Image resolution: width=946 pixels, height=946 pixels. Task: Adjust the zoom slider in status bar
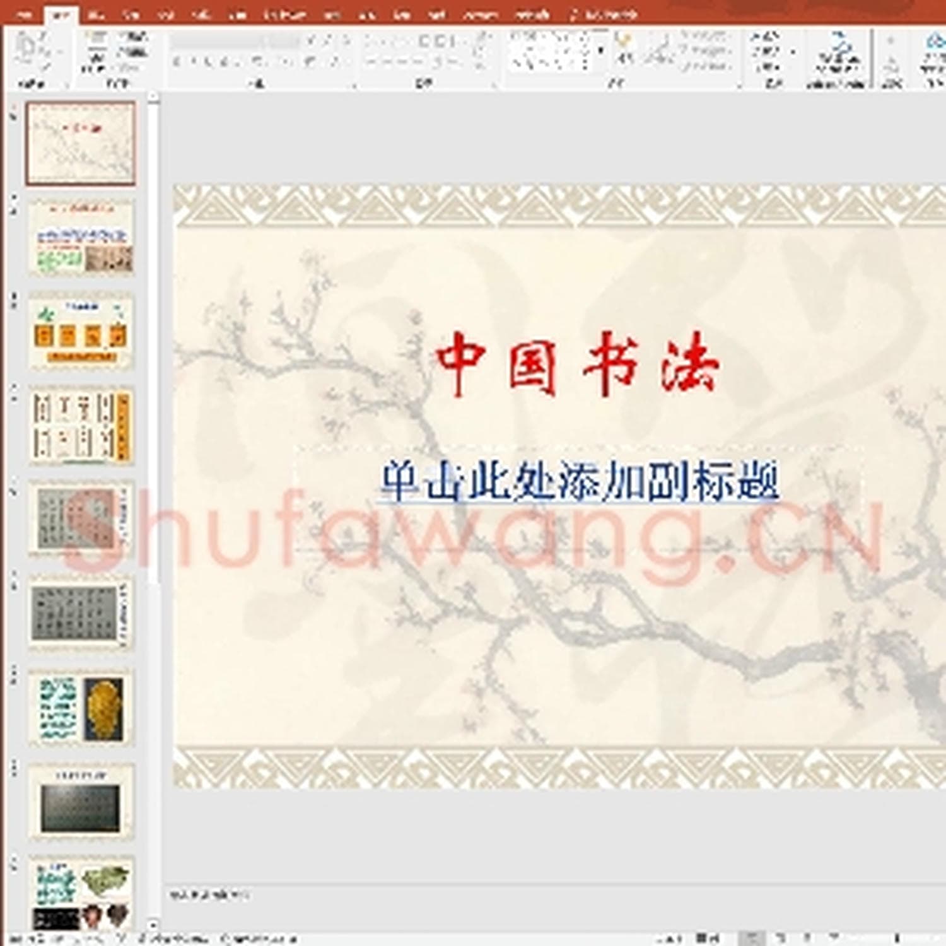coord(896,938)
